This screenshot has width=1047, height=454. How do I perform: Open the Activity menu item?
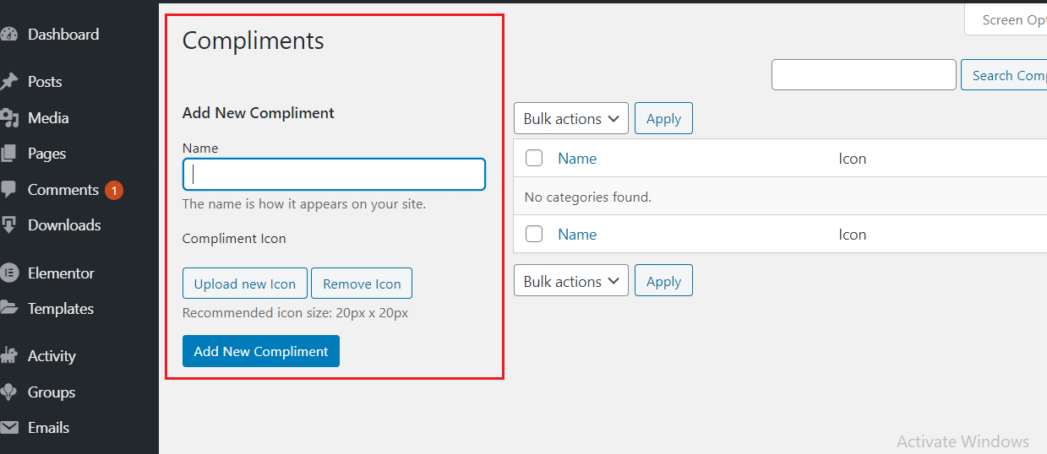52,356
